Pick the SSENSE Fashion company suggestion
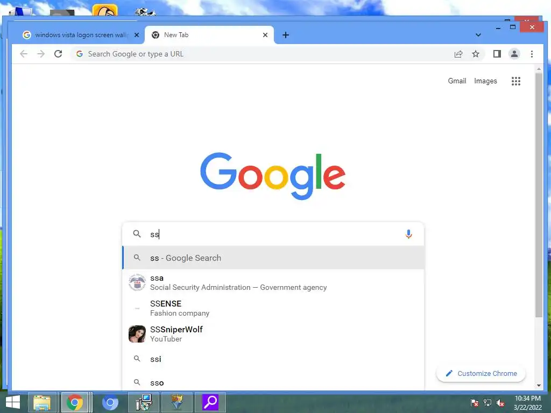The width and height of the screenshot is (551, 413). (x=273, y=308)
